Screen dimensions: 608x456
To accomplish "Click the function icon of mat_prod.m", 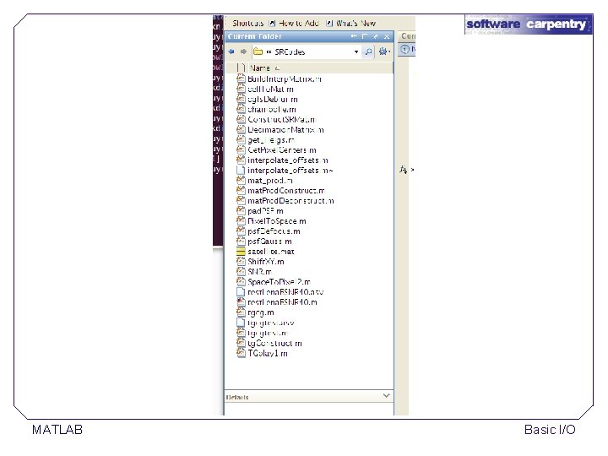I will point(241,181).
